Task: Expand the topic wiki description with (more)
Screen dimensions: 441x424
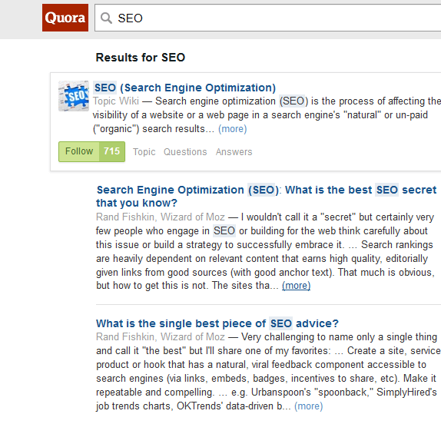Action: (233, 129)
